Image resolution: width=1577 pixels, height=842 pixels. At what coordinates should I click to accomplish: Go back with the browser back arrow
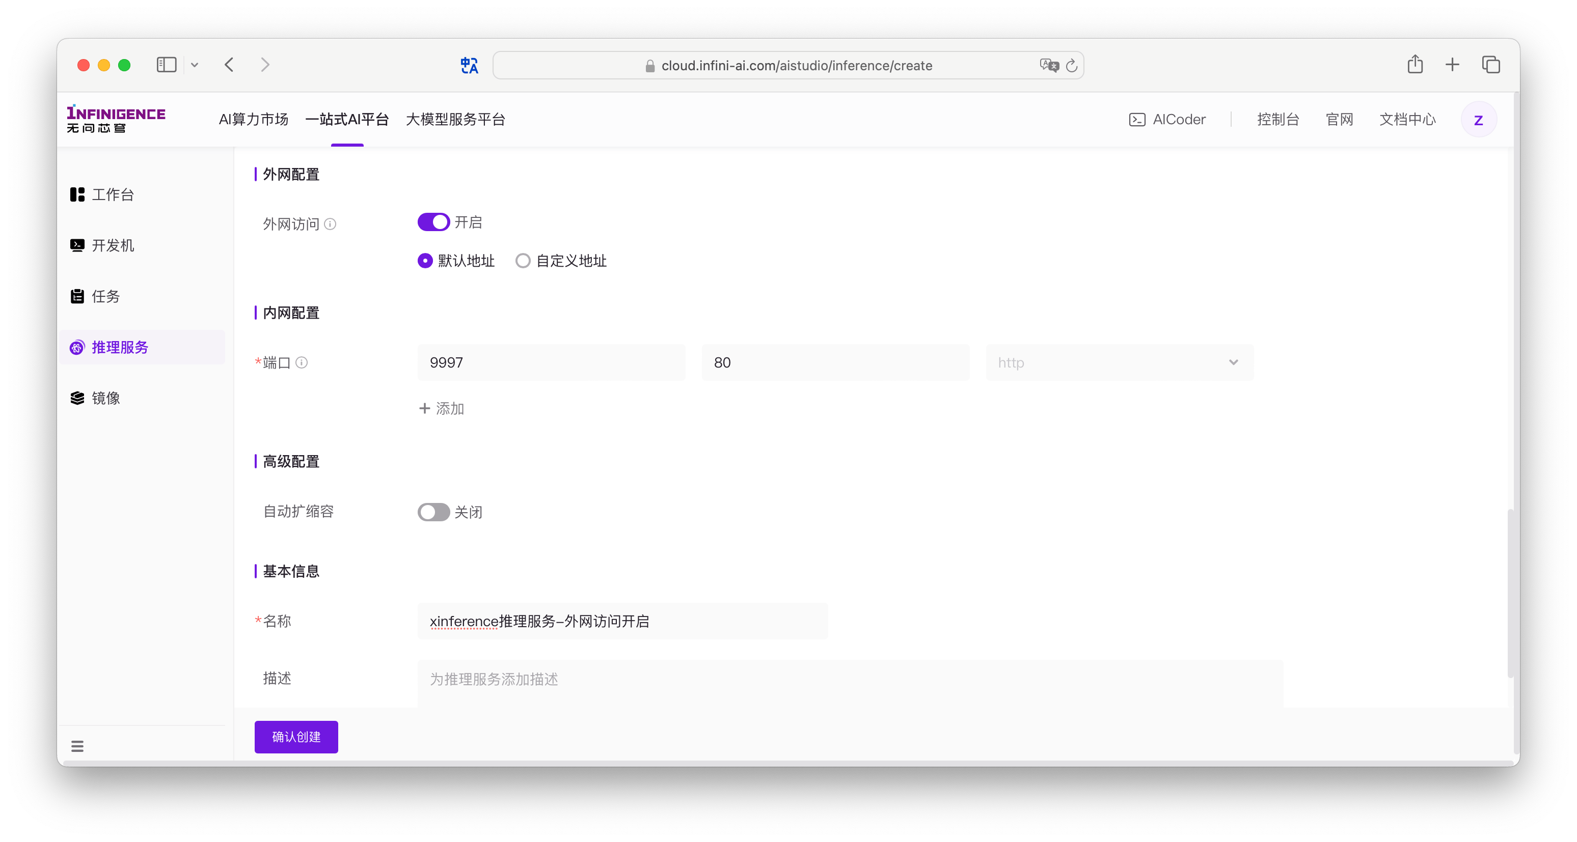(x=229, y=65)
